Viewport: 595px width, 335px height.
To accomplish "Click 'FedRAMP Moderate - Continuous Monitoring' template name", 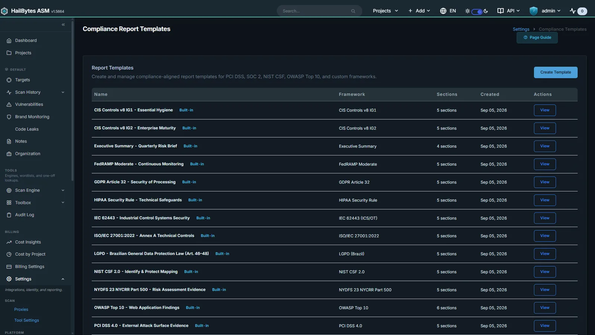I will tap(139, 164).
